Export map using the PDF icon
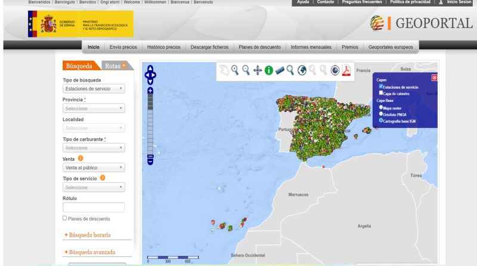Screen dimensions: 477x266 pos(346,70)
